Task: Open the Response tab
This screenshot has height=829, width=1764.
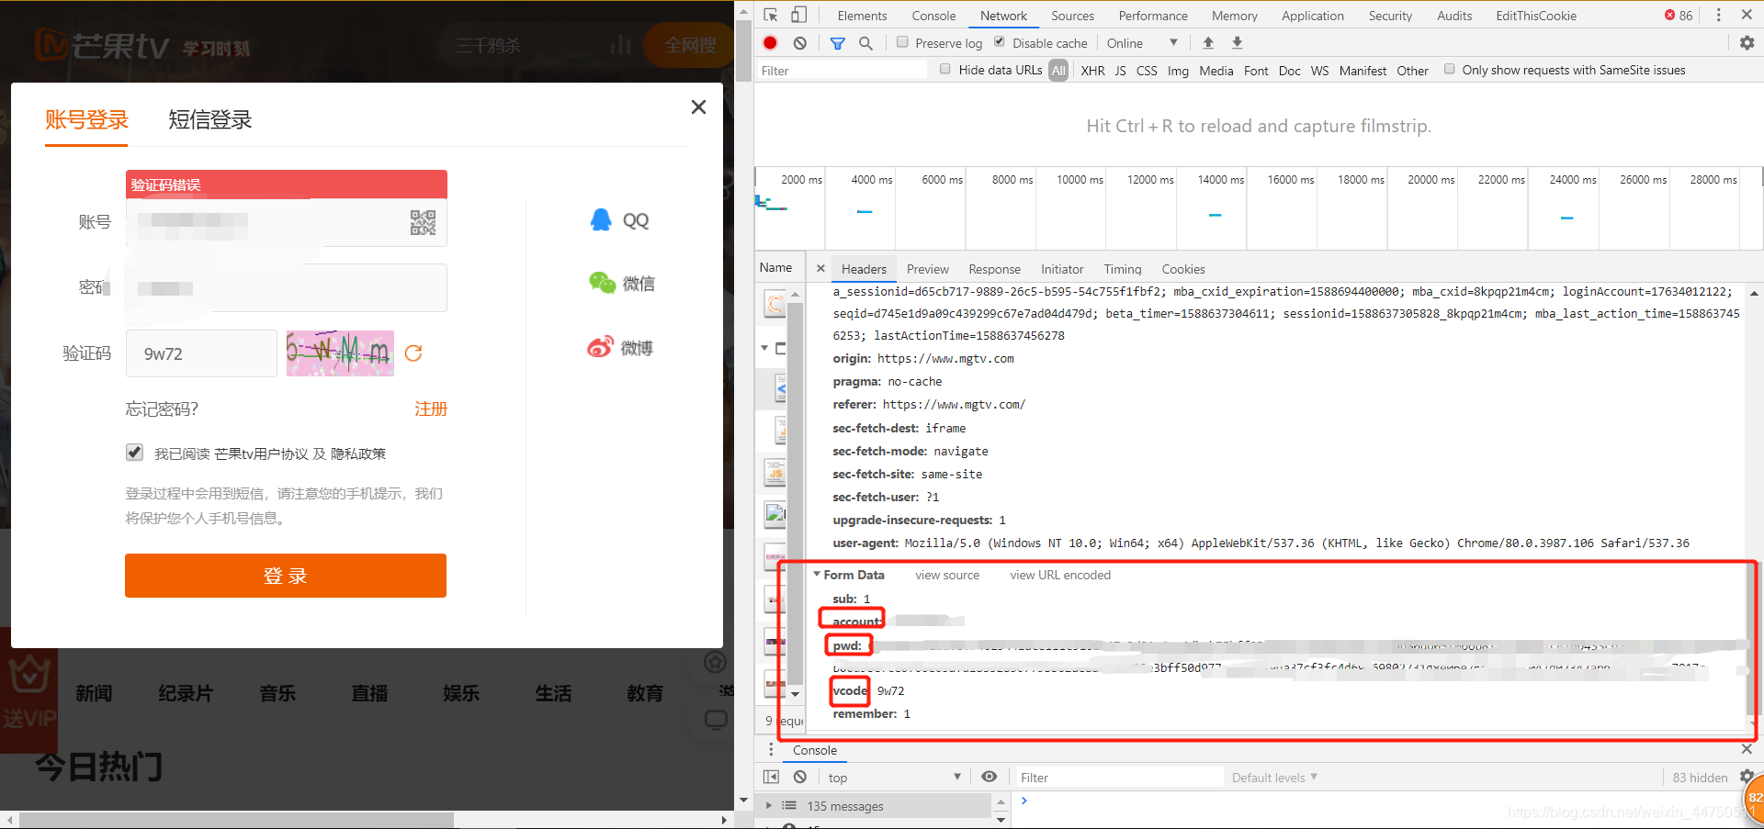Action: coord(994,269)
